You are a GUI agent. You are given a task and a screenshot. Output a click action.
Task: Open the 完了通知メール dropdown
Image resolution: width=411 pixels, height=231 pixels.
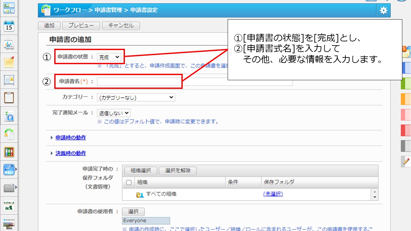pos(114,113)
